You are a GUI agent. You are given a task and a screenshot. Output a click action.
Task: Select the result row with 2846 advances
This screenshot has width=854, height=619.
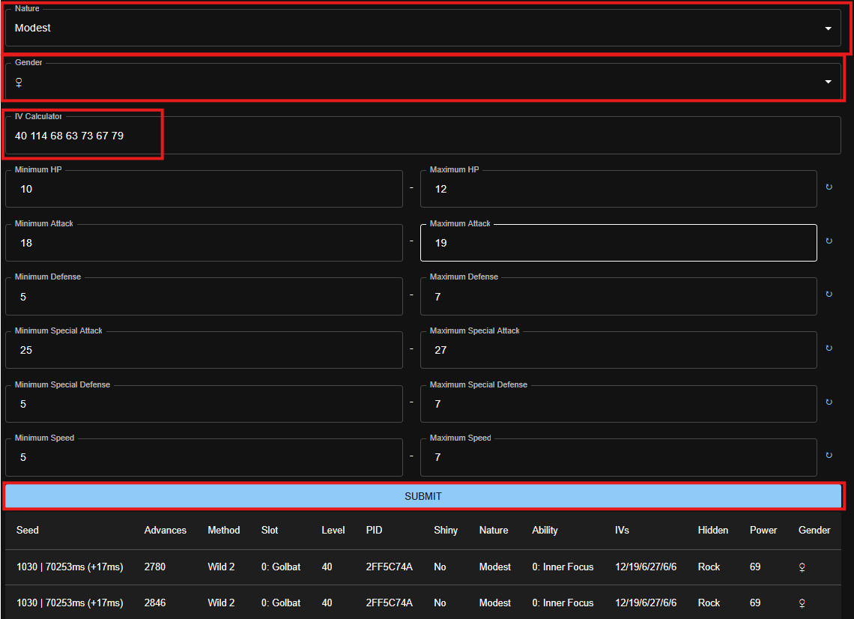tap(423, 603)
